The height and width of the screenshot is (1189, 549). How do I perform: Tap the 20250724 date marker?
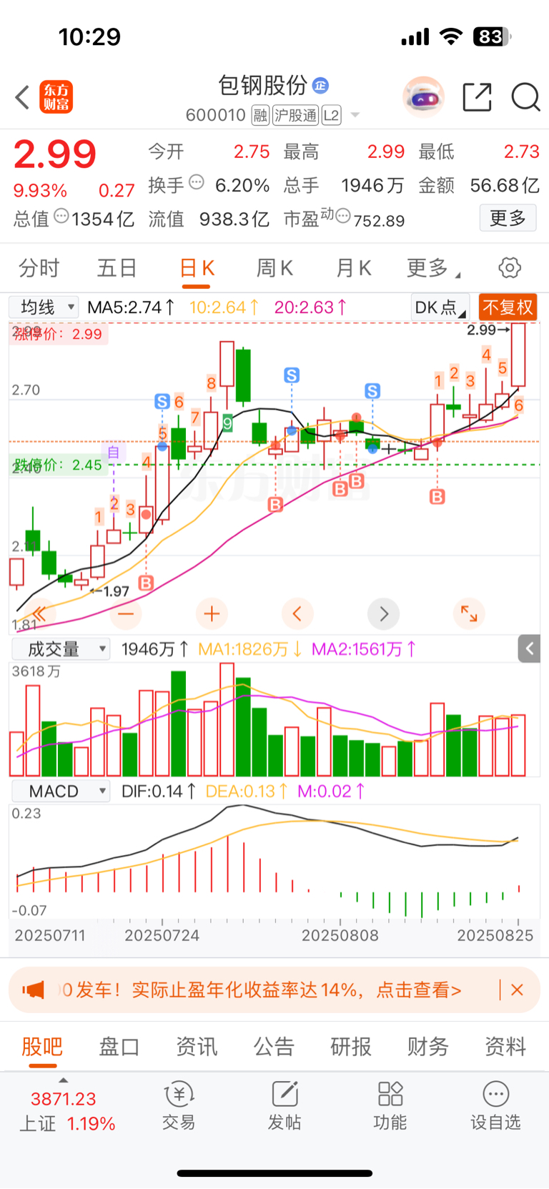[x=162, y=935]
